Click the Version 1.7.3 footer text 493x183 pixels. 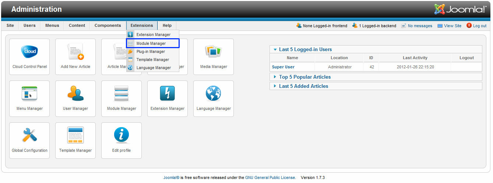[x=313, y=177]
